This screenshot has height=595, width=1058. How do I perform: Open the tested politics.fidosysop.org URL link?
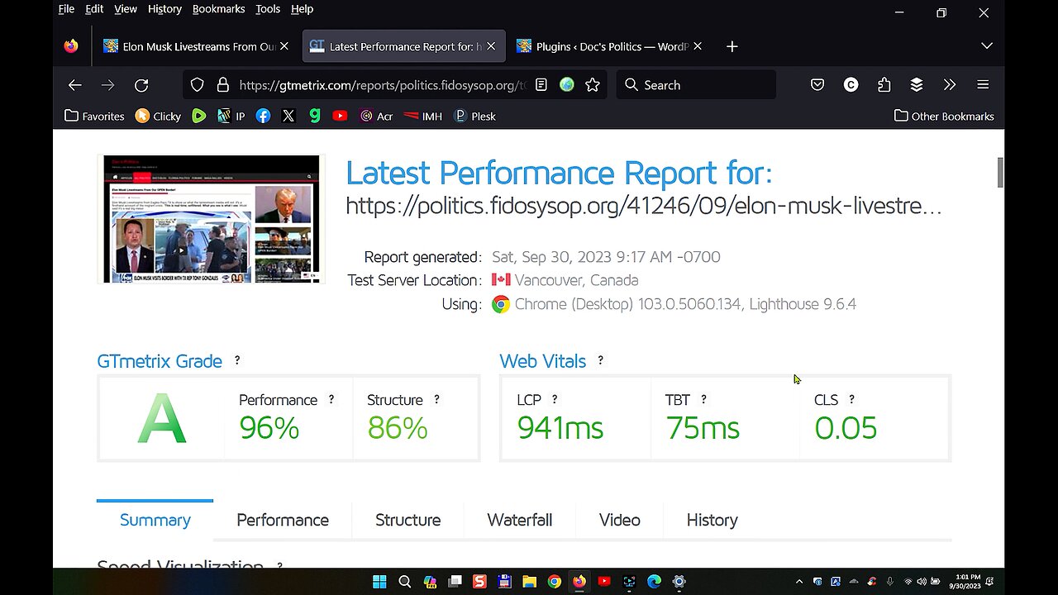point(644,206)
